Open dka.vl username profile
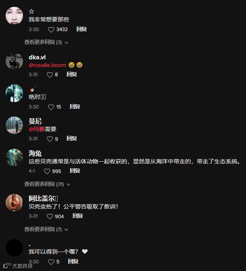 [x=37, y=57]
